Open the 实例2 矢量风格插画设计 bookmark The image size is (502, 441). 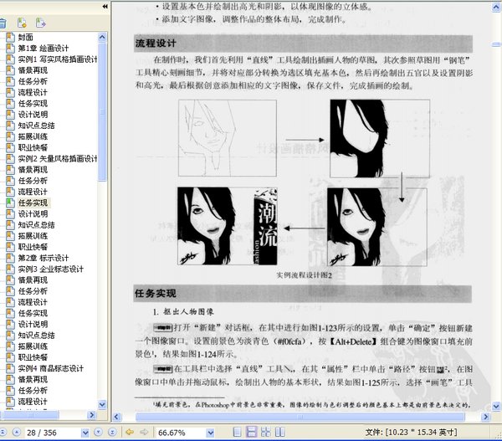click(58, 158)
